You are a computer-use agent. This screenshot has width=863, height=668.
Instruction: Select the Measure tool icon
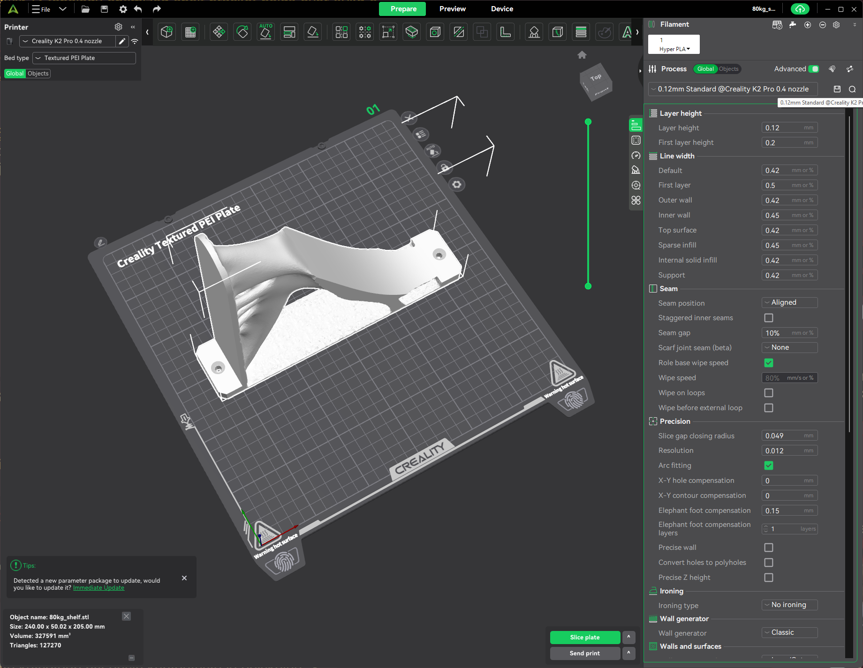[506, 32]
